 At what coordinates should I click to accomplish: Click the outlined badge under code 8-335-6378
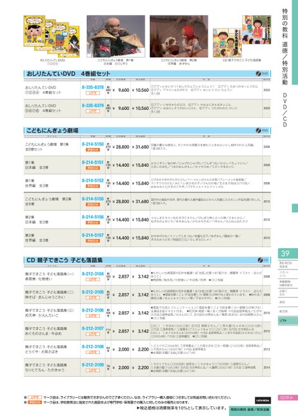coord(93,93)
